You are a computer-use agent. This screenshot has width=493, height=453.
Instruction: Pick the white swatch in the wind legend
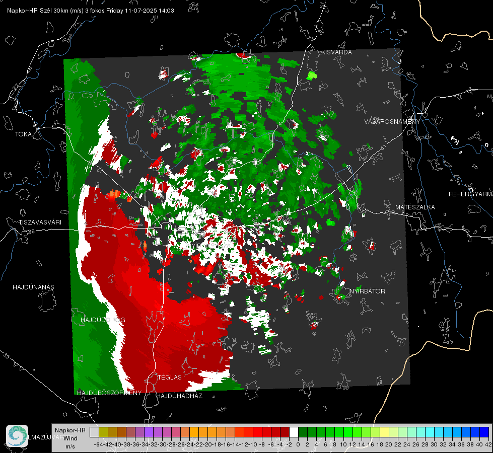[294, 432]
